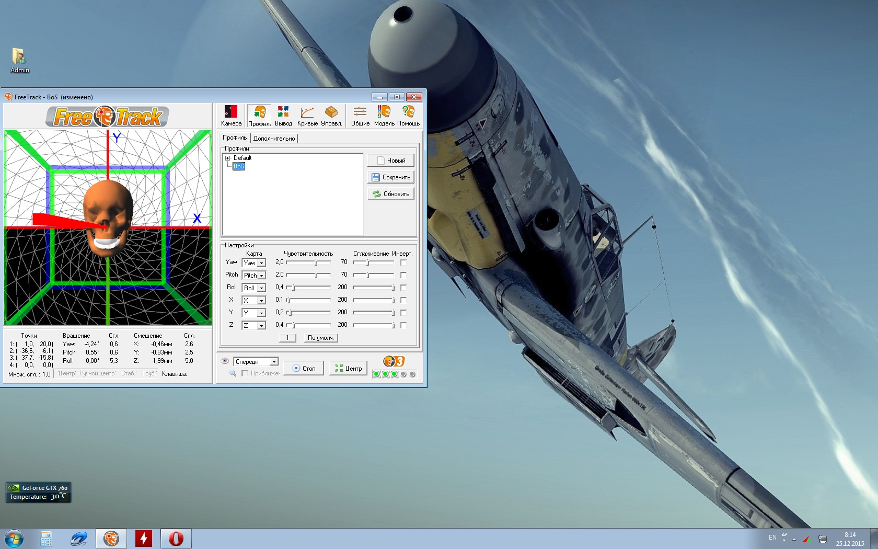
Task: Click the 1 preset button
Action: [287, 338]
